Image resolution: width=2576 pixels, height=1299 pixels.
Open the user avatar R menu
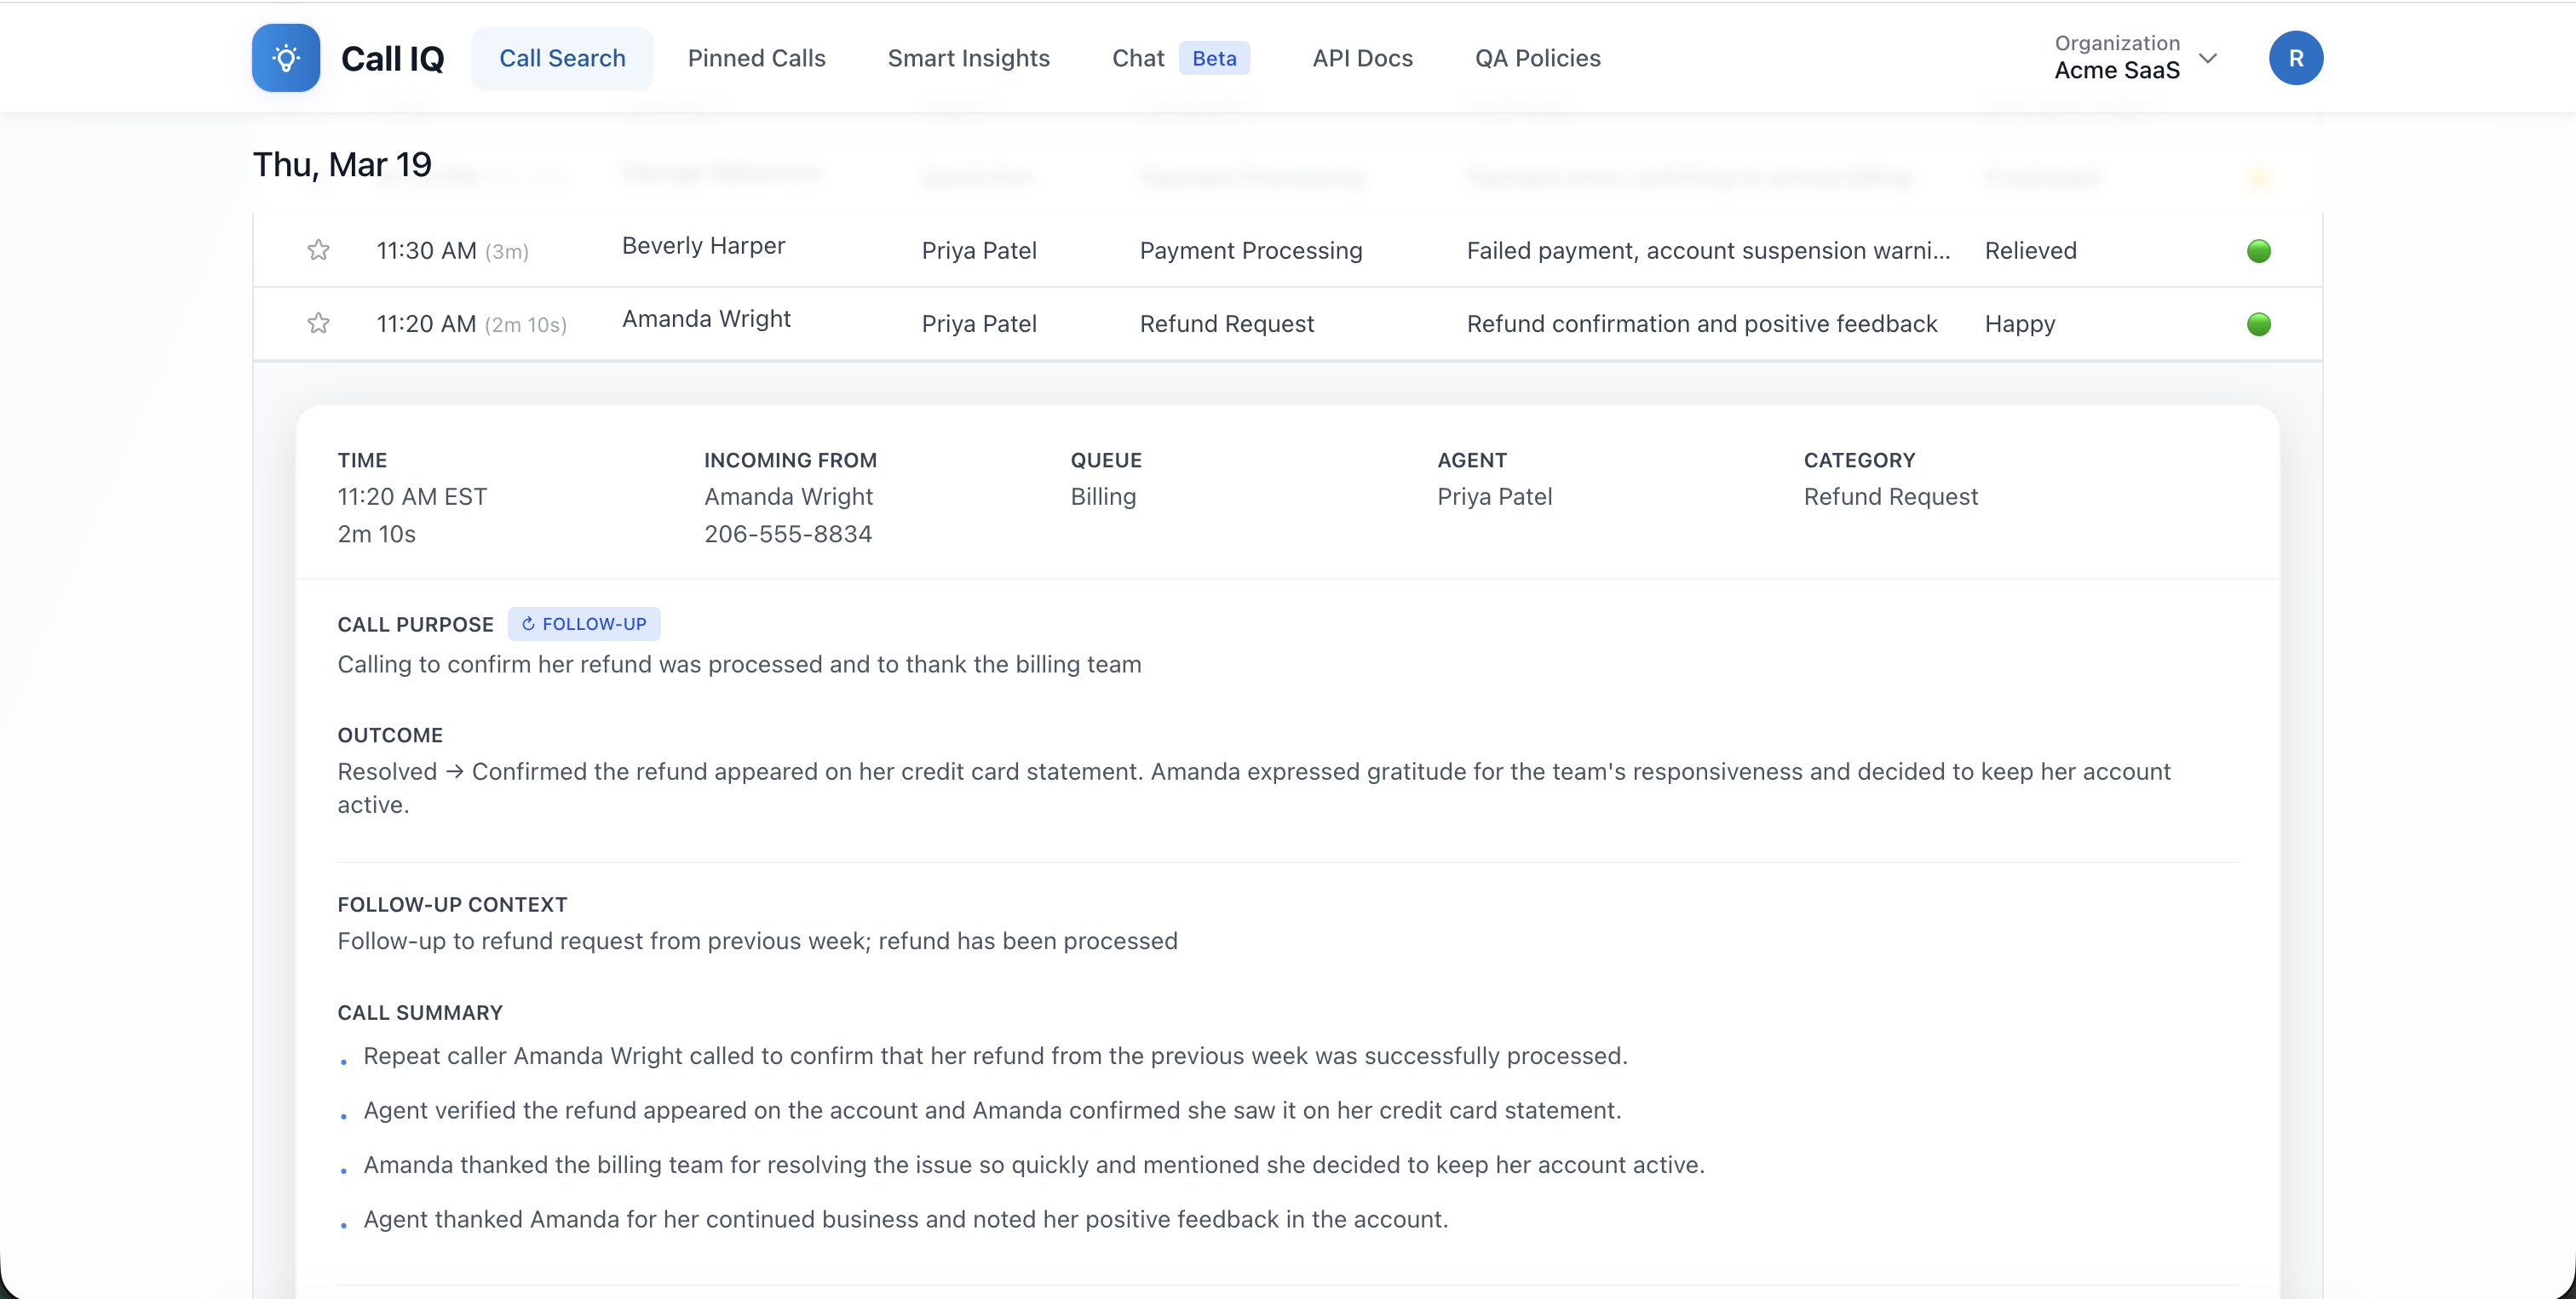pos(2295,58)
